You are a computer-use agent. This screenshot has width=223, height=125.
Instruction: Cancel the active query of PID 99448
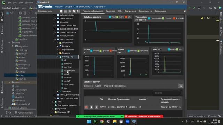click(x=91, y=107)
